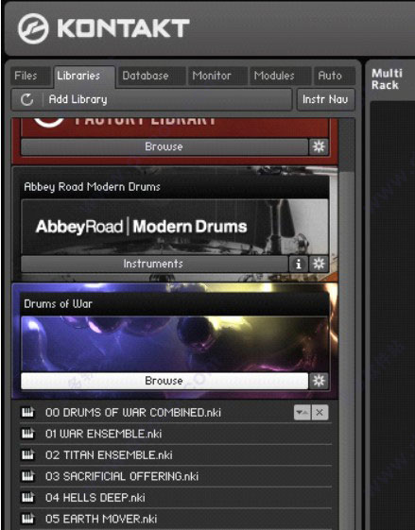This screenshot has height=530, width=415.
Task: Open the Database tab
Action: [151, 76]
